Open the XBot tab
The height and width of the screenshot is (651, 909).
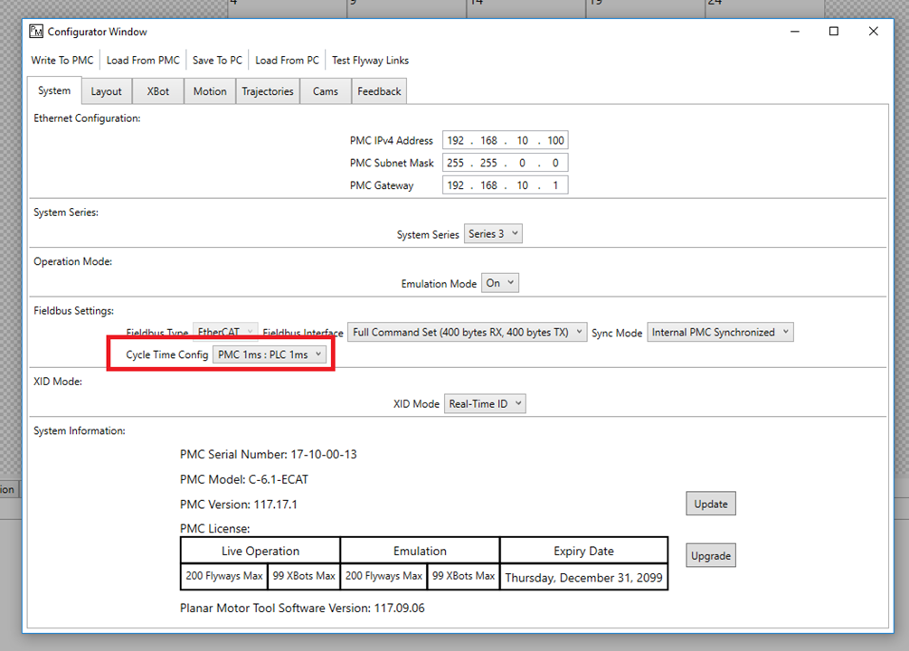158,91
